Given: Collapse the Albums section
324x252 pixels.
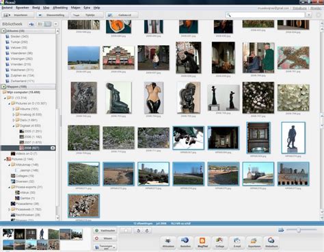Looking at the screenshot, I should tap(3, 31).
